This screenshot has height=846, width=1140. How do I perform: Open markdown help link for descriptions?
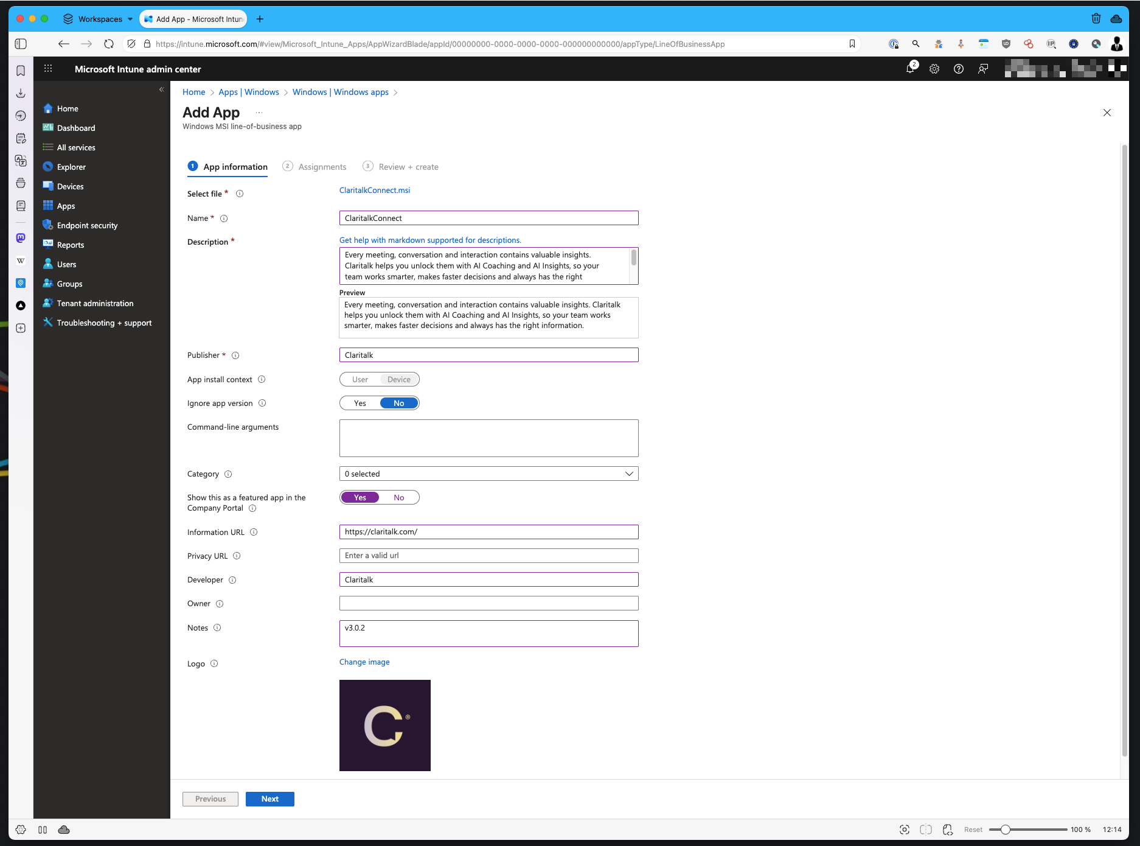pos(430,240)
